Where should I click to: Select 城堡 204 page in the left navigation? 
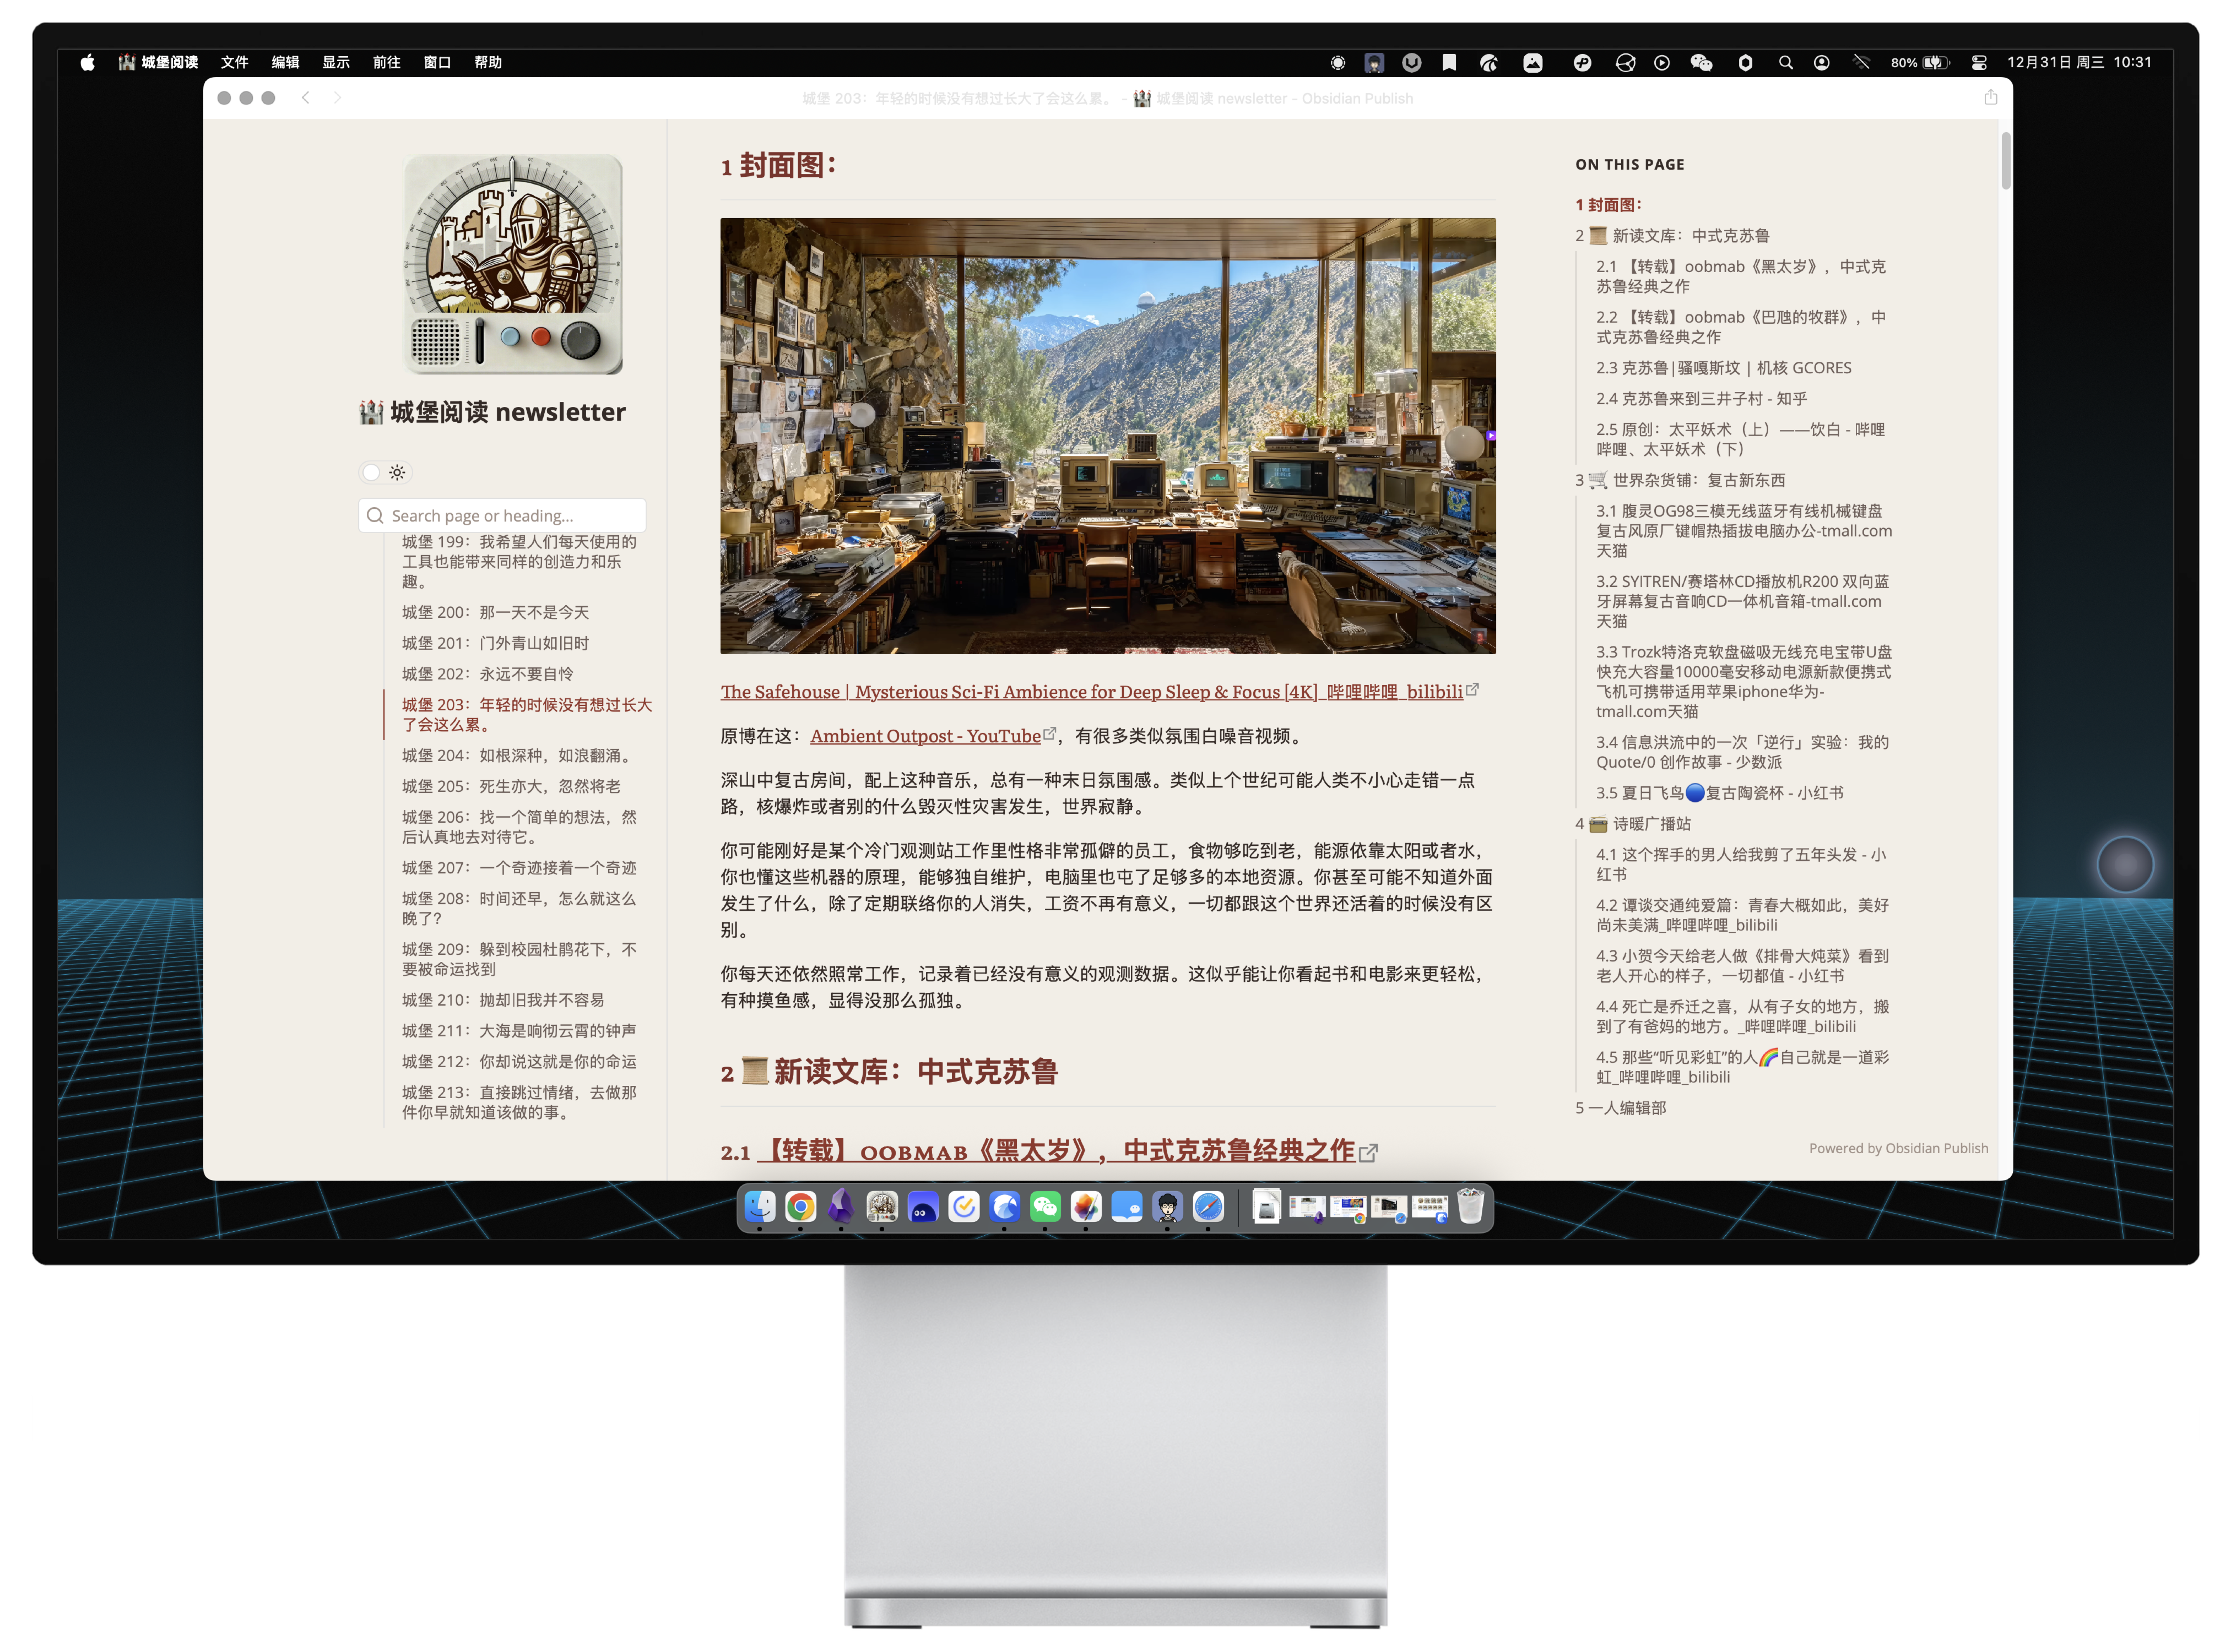tap(515, 755)
